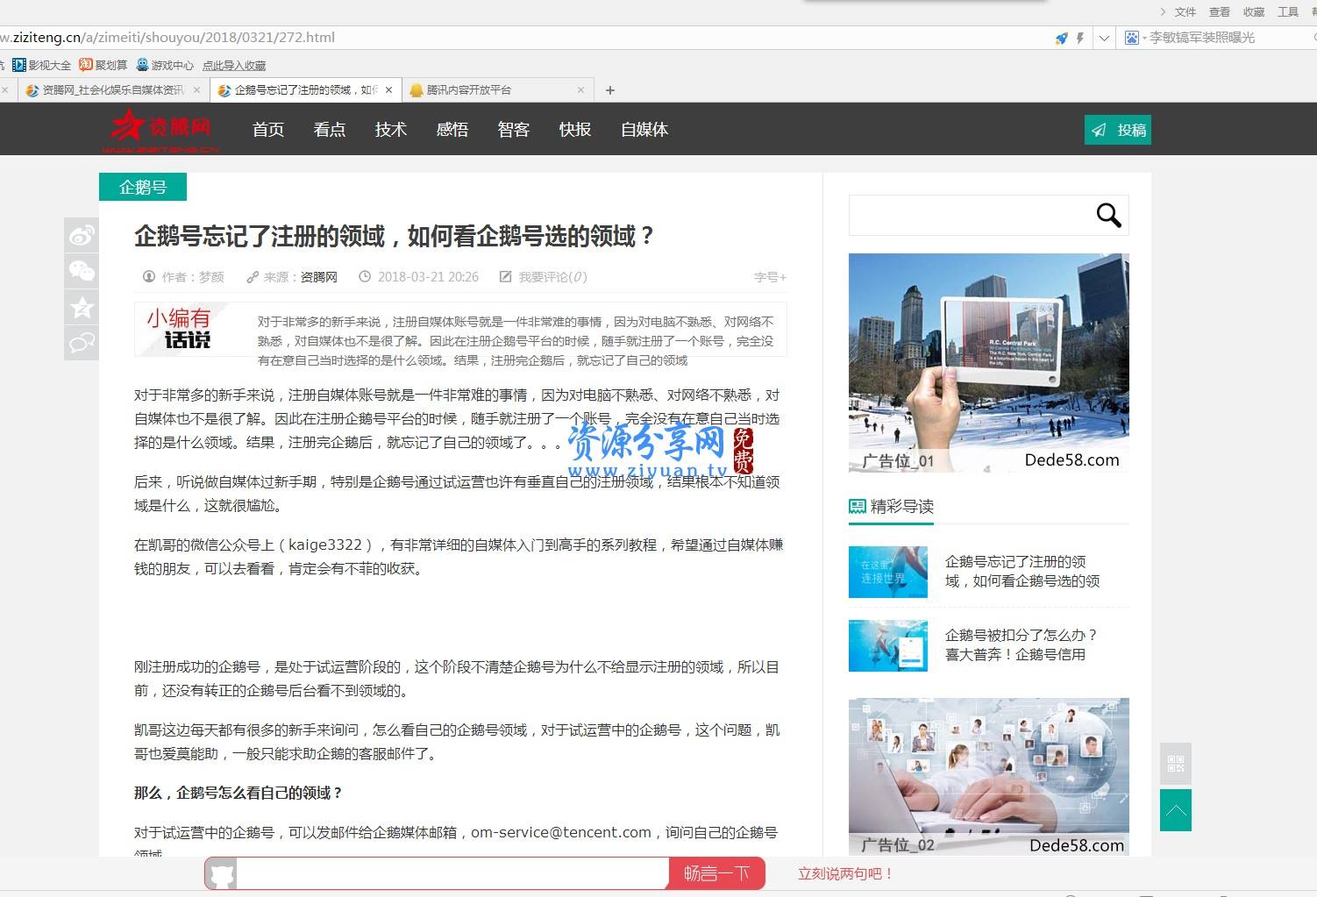The image size is (1317, 897).
Task: Click the 资腾网 red star logo
Action: click(x=160, y=130)
